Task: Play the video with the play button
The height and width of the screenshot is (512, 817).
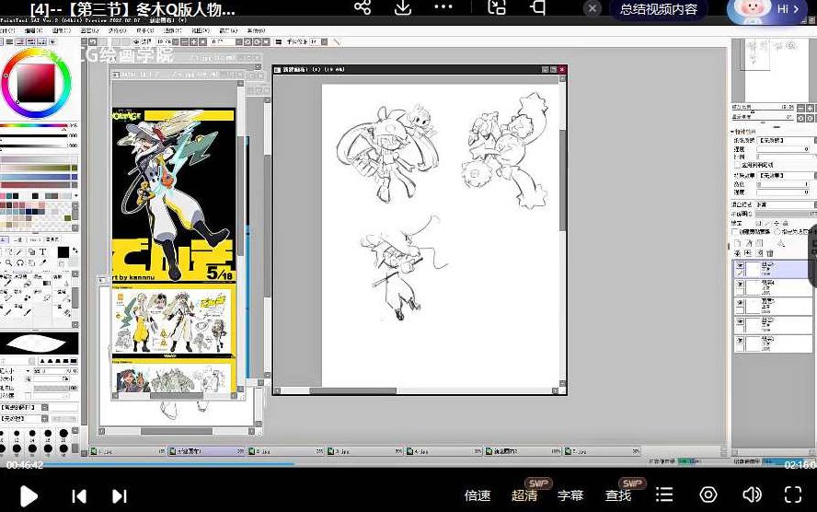Action: [29, 495]
